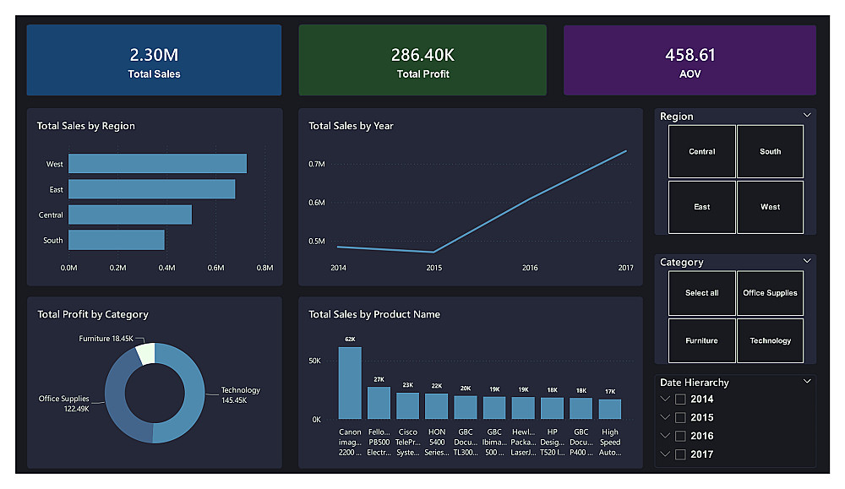Screen dimensions: 845x489
Task: Click the HON 5400 Series 22K bar
Action: pyautogui.click(x=437, y=406)
